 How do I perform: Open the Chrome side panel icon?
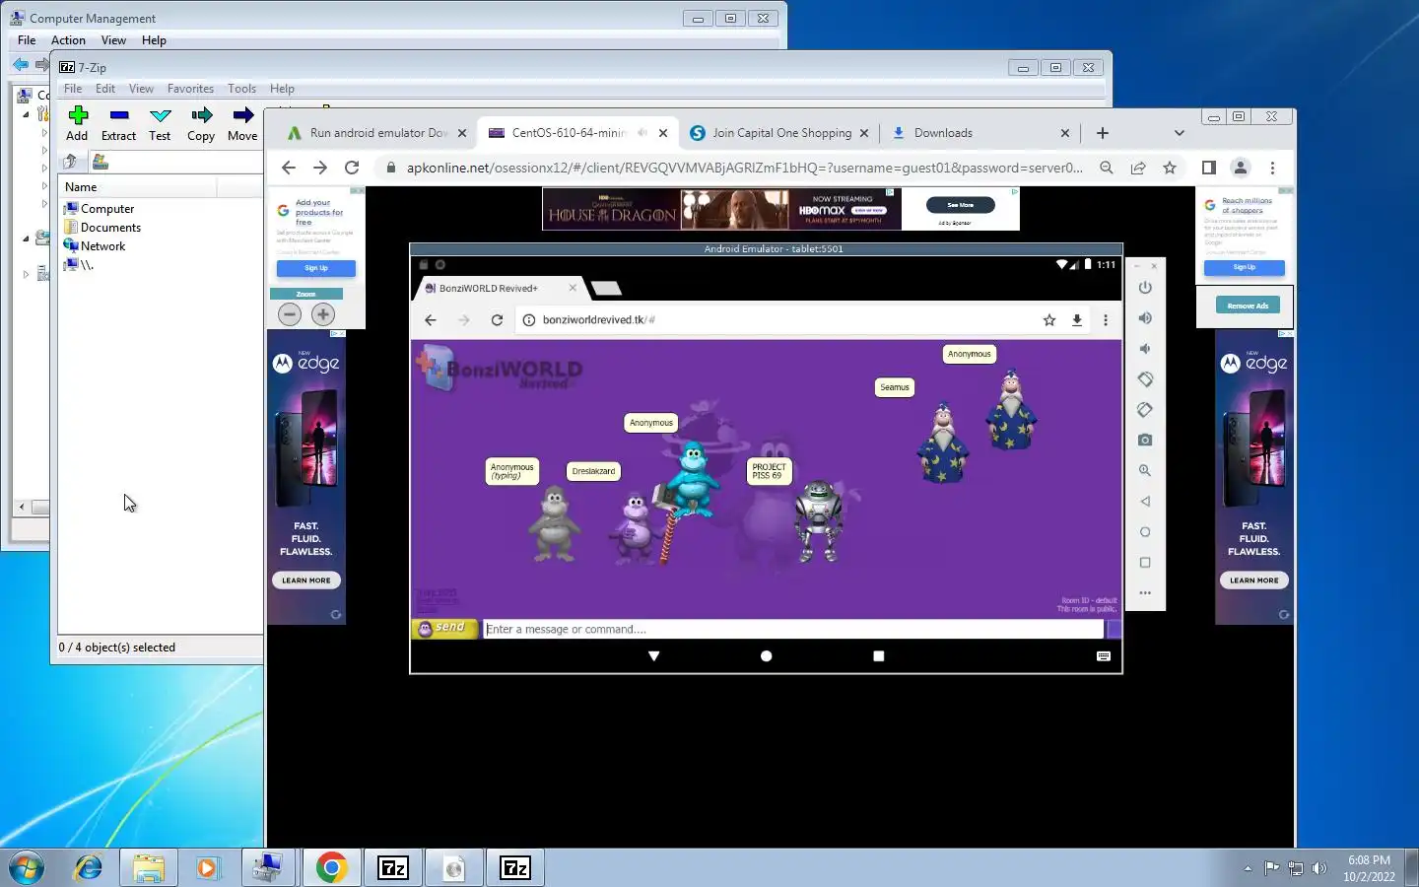[x=1209, y=168]
